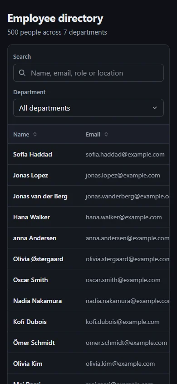177x384 pixels.
Task: Select the name Kofi Dubois
Action: (30, 322)
